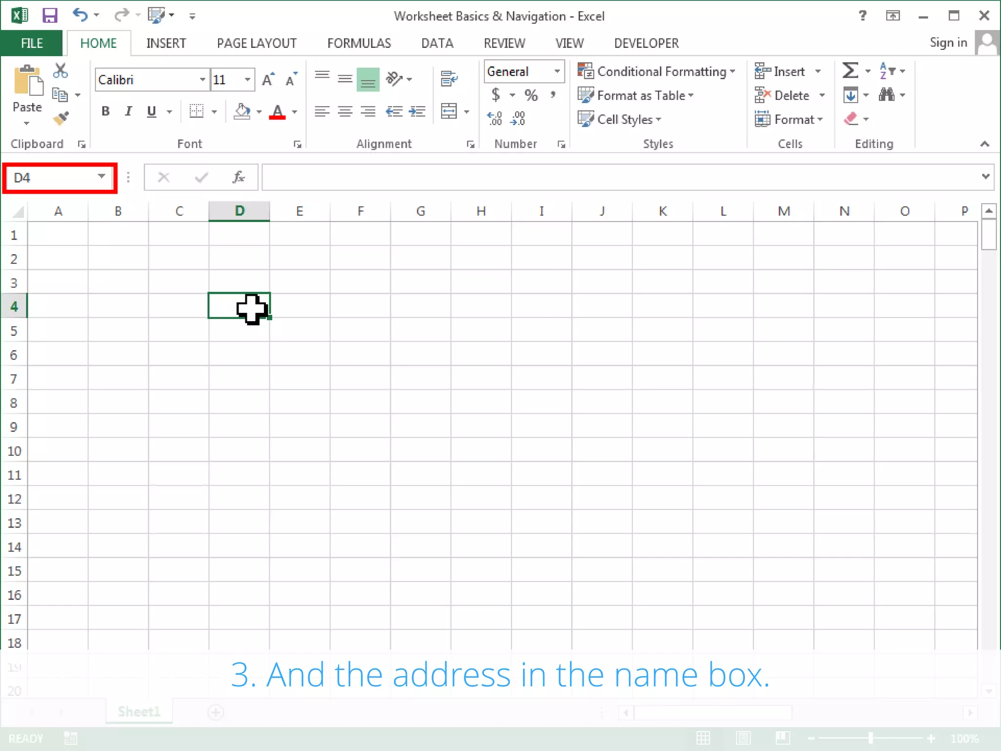Toggle bottom alignment
This screenshot has width=1001, height=751.
368,79
